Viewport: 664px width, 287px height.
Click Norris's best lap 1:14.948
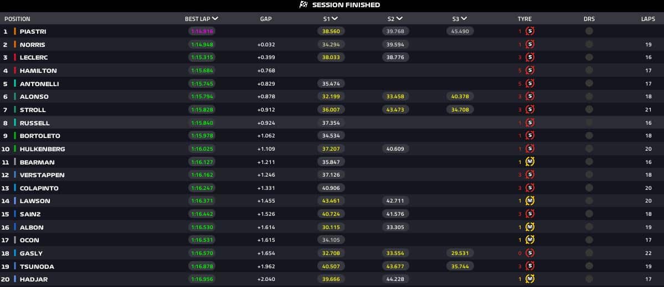[202, 44]
